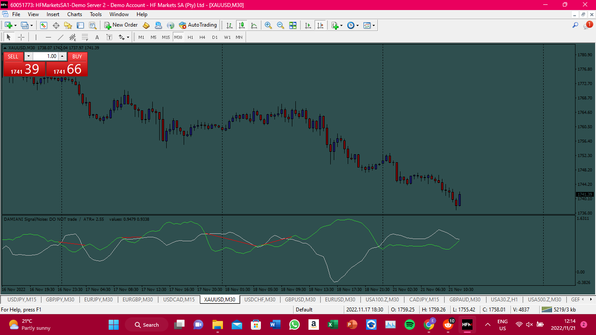
Task: Tile chart windows with the toolbar icon
Action: (x=293, y=25)
